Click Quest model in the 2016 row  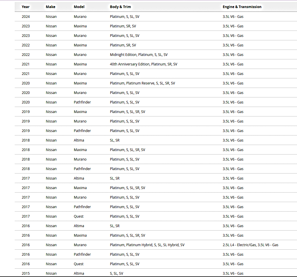point(79,264)
